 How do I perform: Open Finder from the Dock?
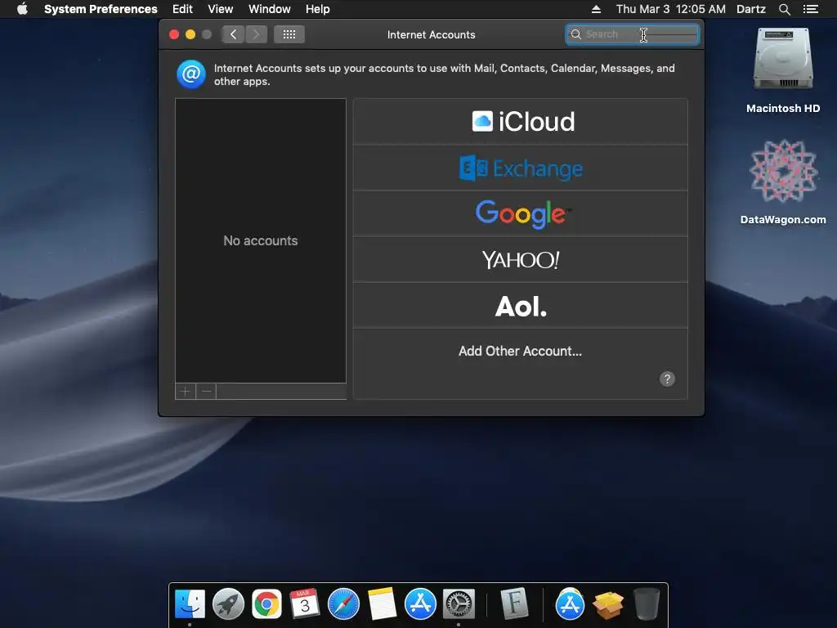[190, 604]
